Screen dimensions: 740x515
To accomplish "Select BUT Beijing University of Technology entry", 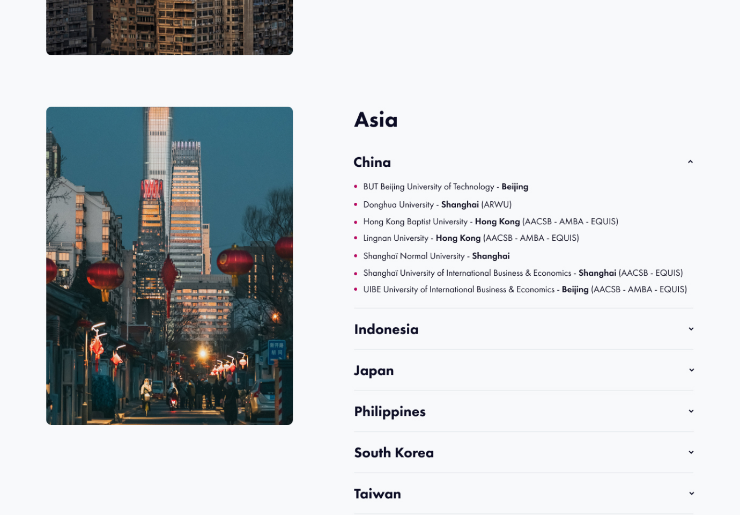I will (x=445, y=187).
